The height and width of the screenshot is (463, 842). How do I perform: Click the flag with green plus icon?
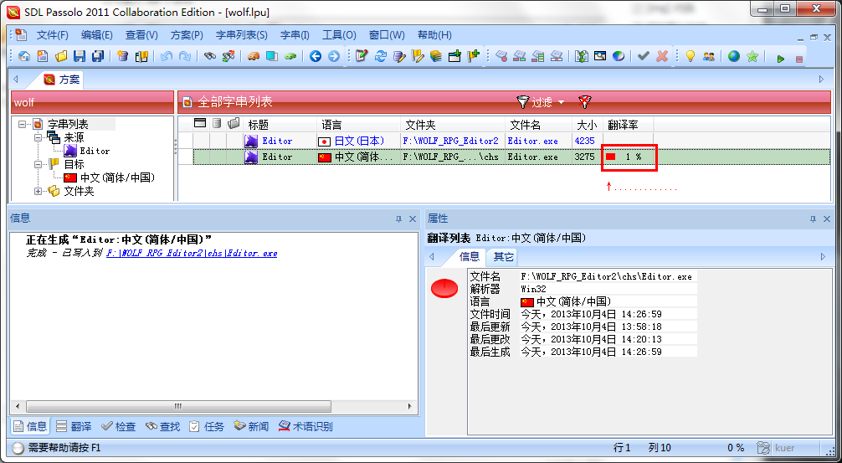473,56
